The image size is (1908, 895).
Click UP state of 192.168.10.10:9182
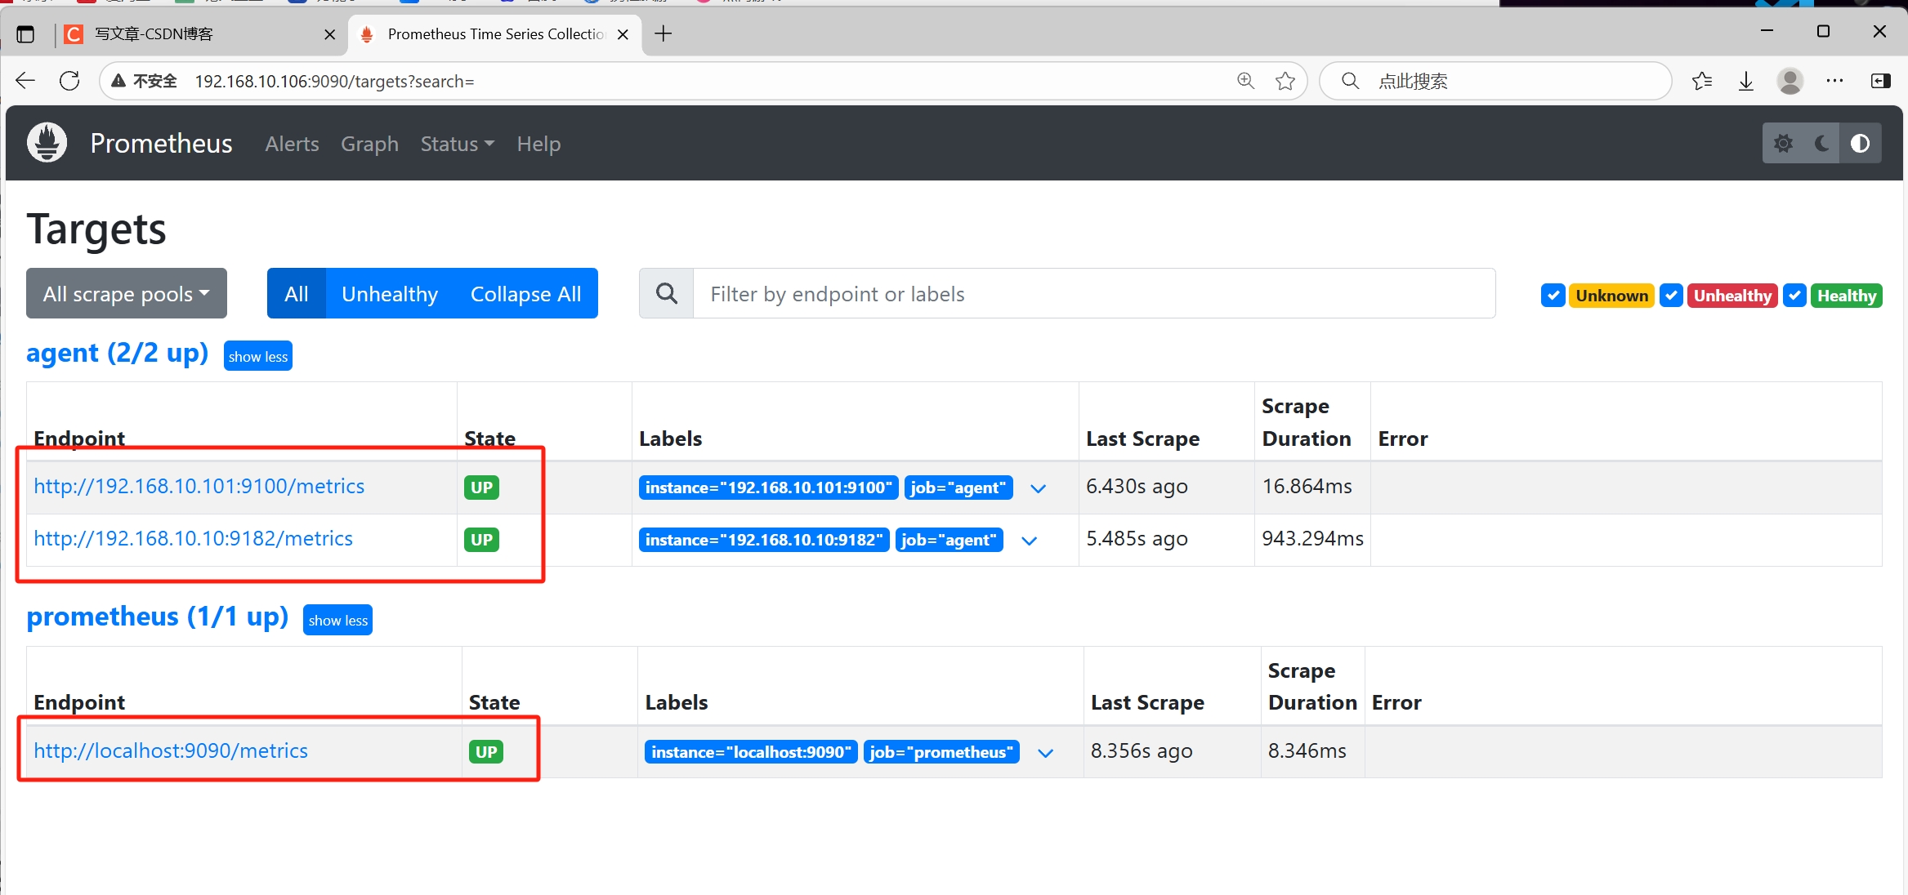(x=481, y=540)
